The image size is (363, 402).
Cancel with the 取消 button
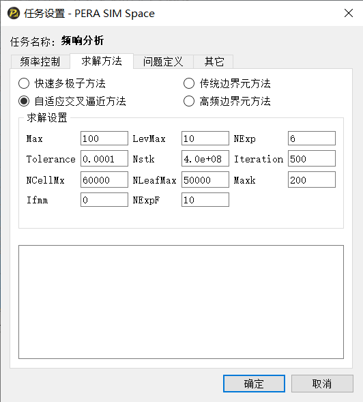[x=322, y=384]
